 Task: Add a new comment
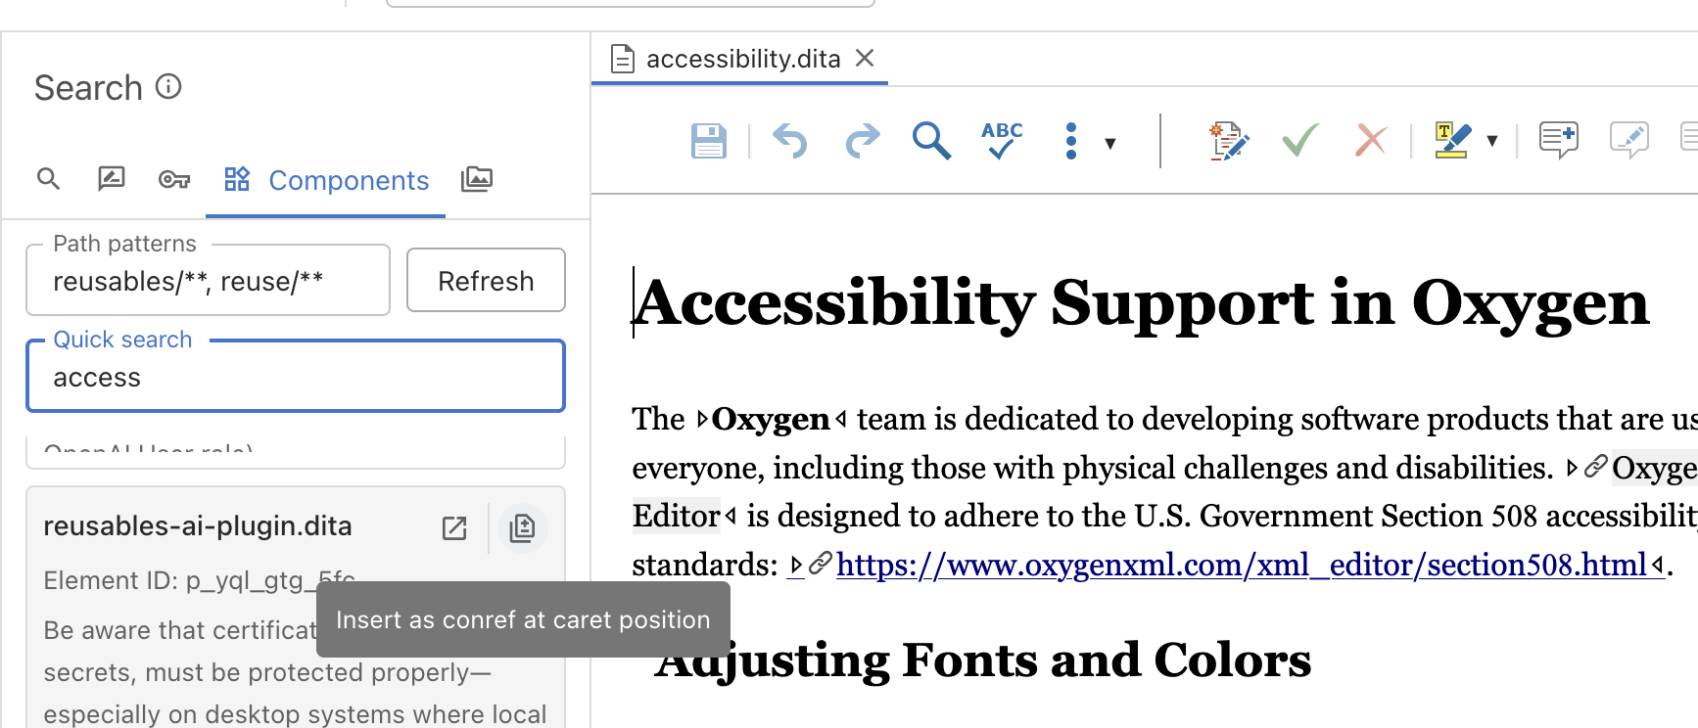[x=1558, y=140]
